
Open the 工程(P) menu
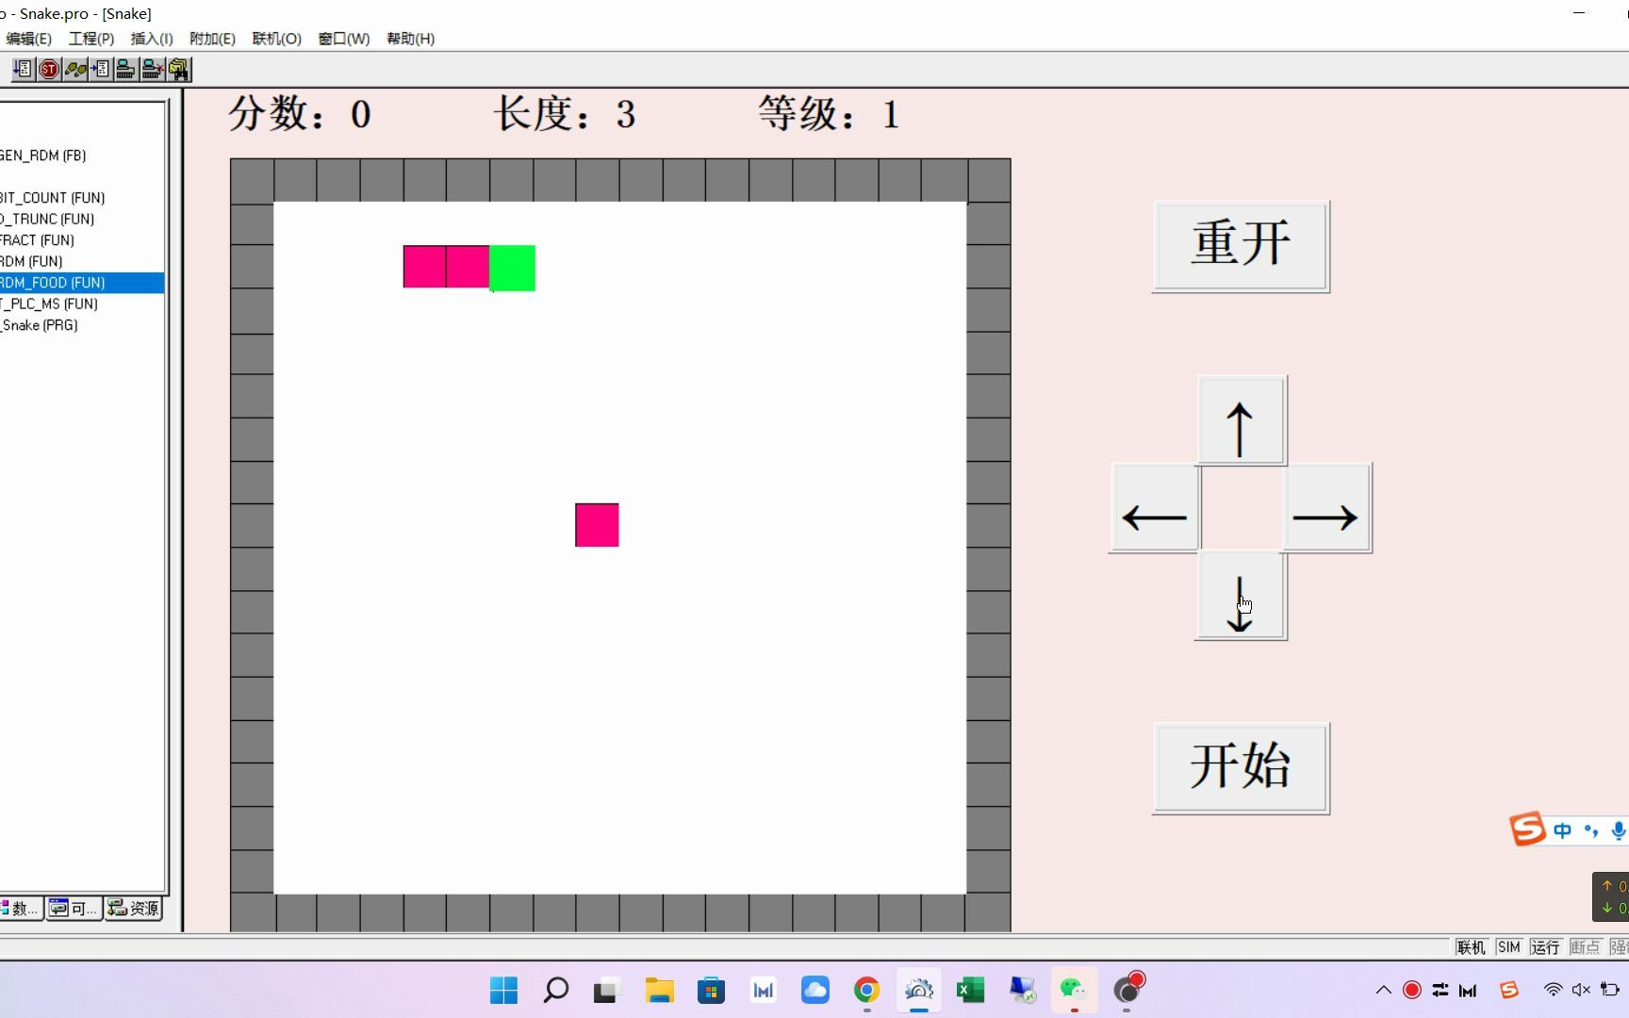[91, 39]
